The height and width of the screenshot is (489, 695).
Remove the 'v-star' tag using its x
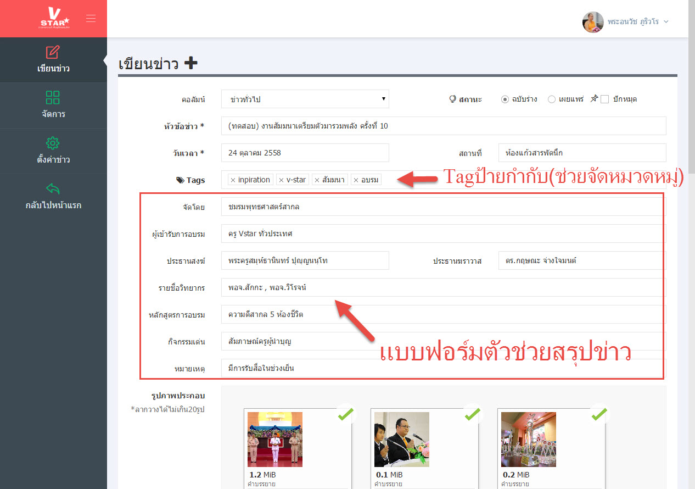click(x=281, y=180)
